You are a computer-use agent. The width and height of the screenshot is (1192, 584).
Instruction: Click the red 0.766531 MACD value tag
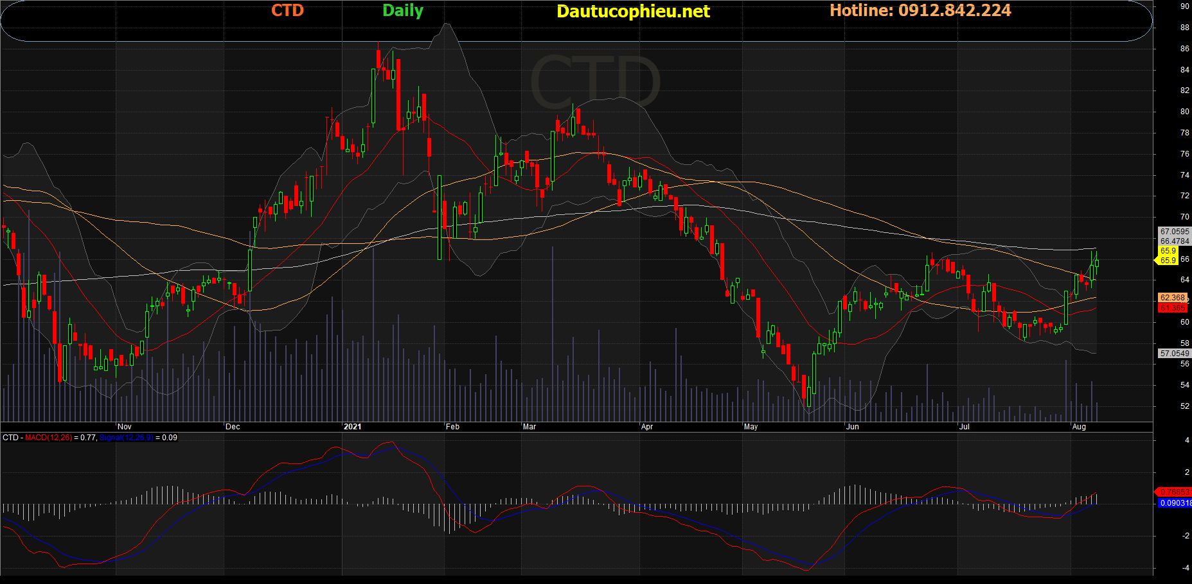1173,492
